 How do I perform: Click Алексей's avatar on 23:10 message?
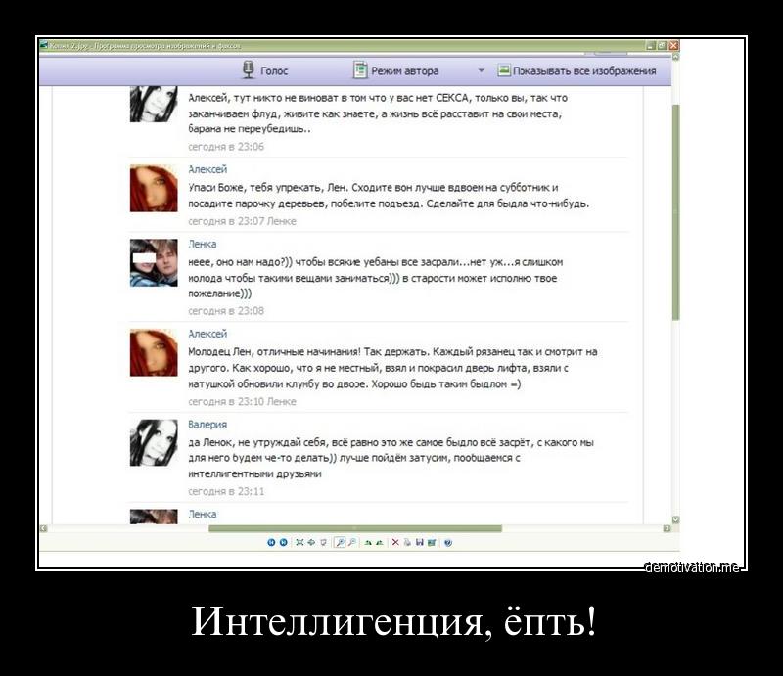154,352
